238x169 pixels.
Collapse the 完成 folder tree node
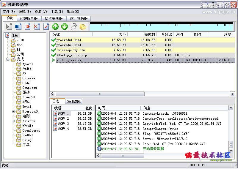[x=8, y=59]
